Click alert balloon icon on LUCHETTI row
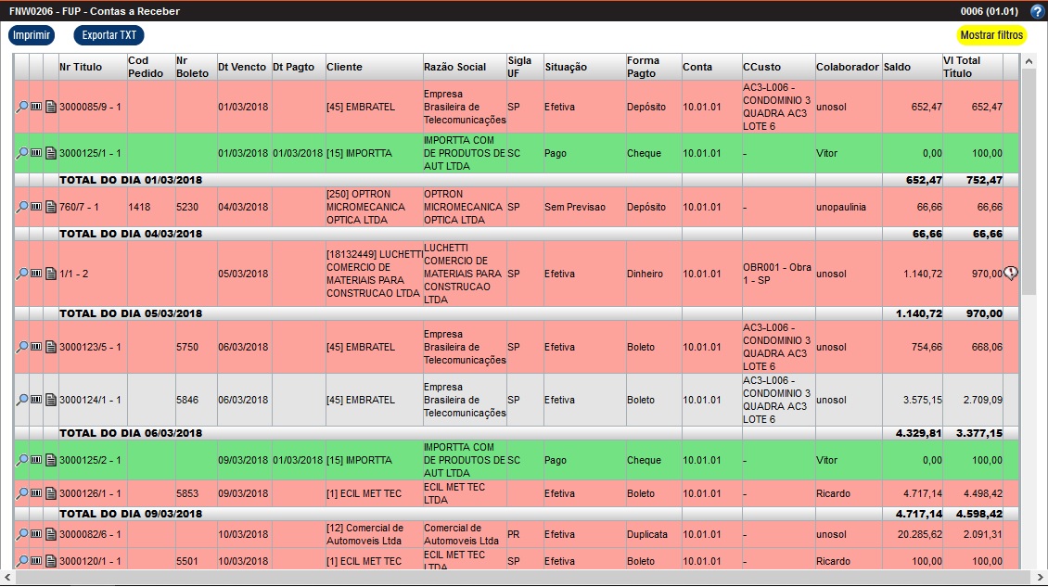The height and width of the screenshot is (587, 1048). (1011, 274)
